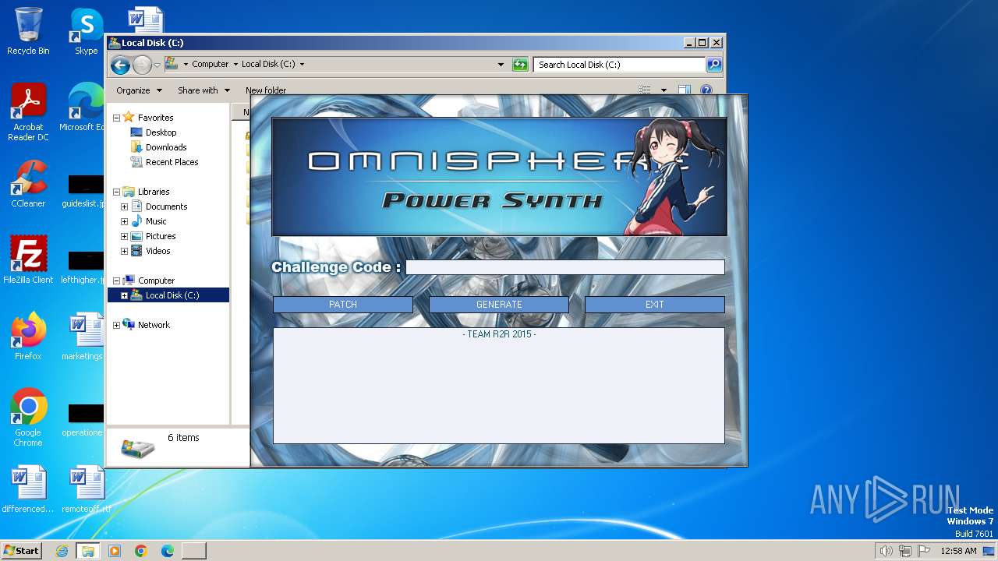This screenshot has width=998, height=561.
Task: Open Windows Media Player from taskbar
Action: pyautogui.click(x=115, y=551)
